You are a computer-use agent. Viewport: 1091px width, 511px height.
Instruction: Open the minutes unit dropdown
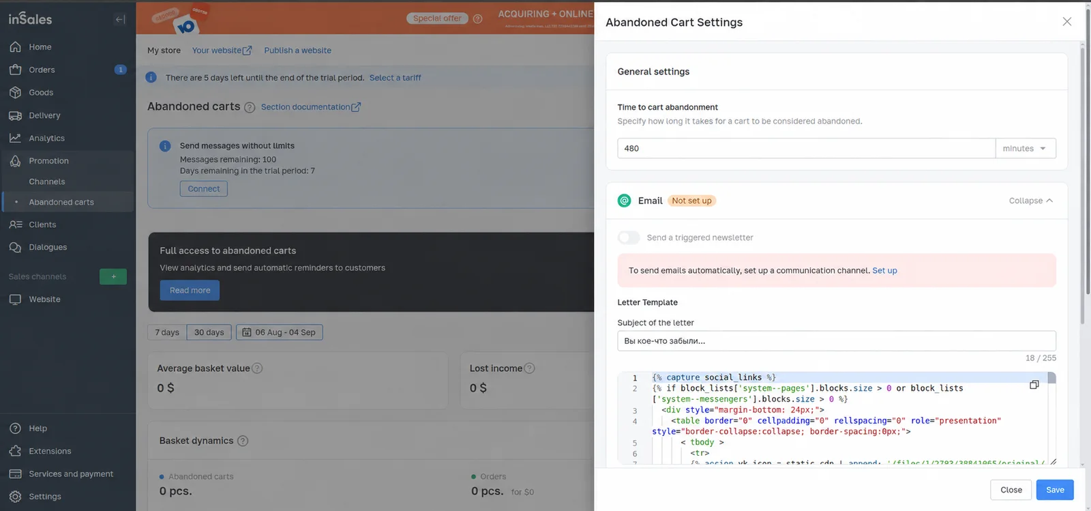1026,148
